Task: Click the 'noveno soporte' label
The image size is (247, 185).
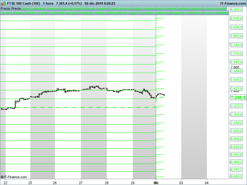Action: (12, 13)
